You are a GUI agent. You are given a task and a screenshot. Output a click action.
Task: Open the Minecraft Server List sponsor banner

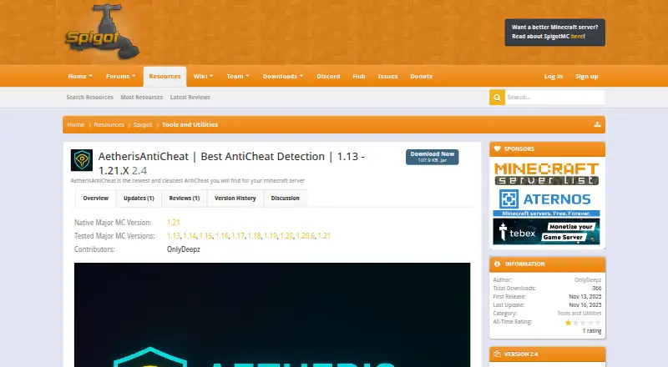tap(547, 173)
